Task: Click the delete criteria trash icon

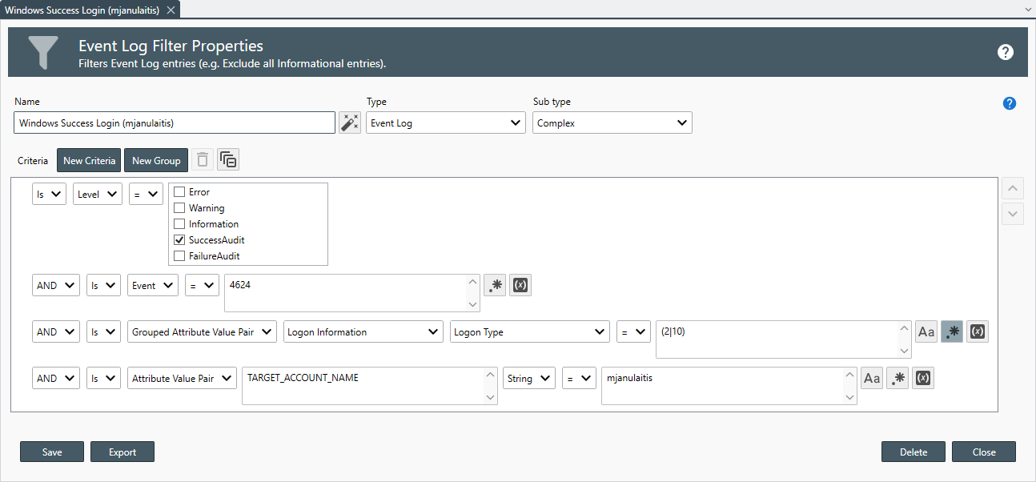Action: (x=203, y=160)
